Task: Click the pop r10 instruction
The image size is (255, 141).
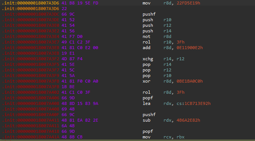Action: pyautogui.click(x=157, y=76)
